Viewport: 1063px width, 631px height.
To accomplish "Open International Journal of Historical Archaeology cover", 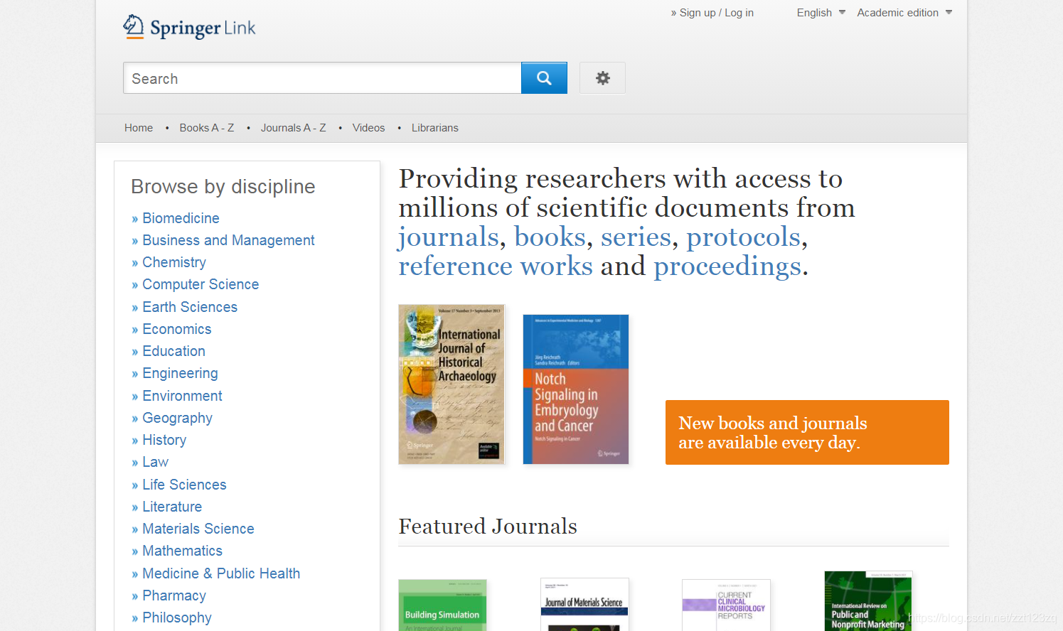I will [452, 384].
